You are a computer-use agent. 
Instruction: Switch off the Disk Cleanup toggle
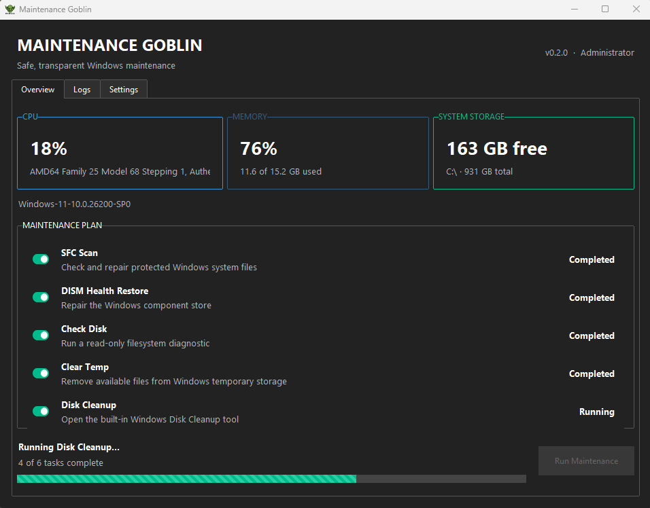pyautogui.click(x=41, y=411)
